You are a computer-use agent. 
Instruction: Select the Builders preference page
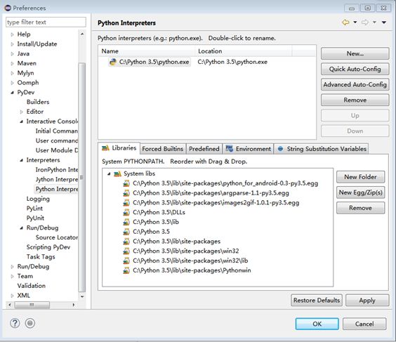(38, 102)
